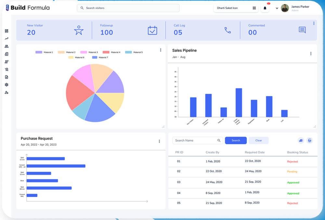Image resolution: width=325 pixels, height=220 pixels.
Task: Click the Commented message icon
Action: pyautogui.click(x=302, y=30)
